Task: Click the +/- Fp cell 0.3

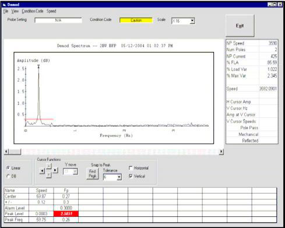Action: pos(66,202)
